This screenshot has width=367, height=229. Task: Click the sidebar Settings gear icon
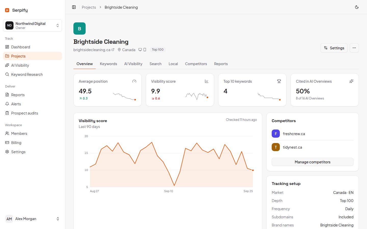(7, 152)
